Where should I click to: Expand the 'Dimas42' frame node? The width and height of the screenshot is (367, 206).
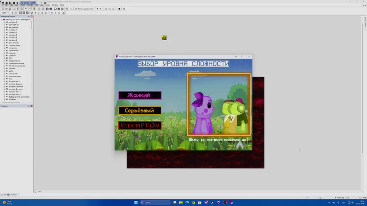coord(4,56)
